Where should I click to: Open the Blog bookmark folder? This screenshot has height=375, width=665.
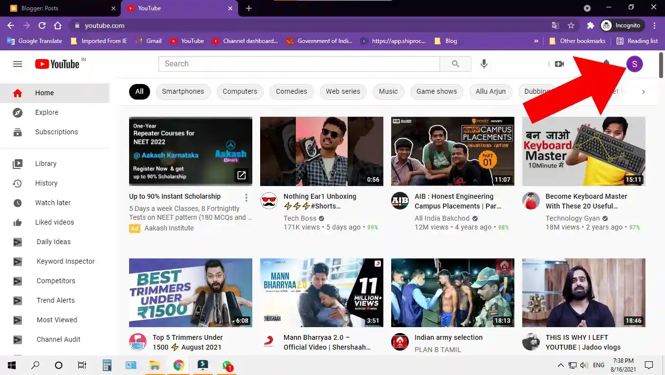click(445, 41)
